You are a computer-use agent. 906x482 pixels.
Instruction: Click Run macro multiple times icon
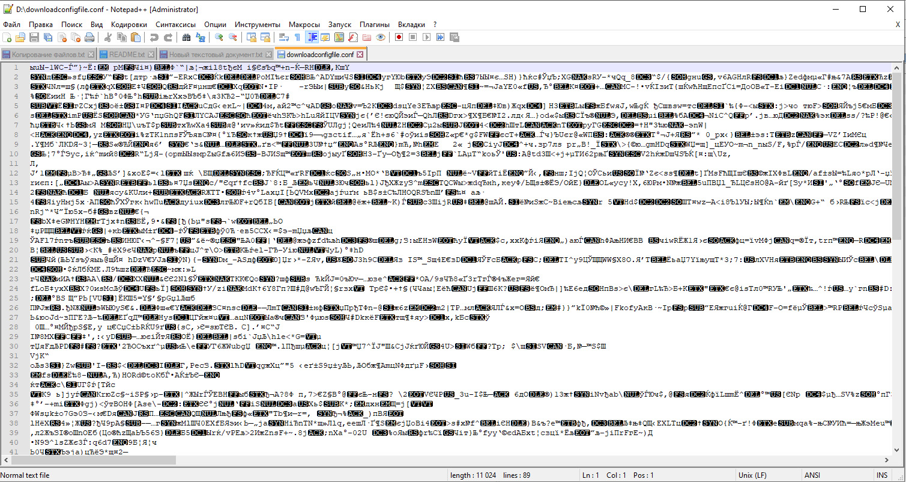pos(441,37)
